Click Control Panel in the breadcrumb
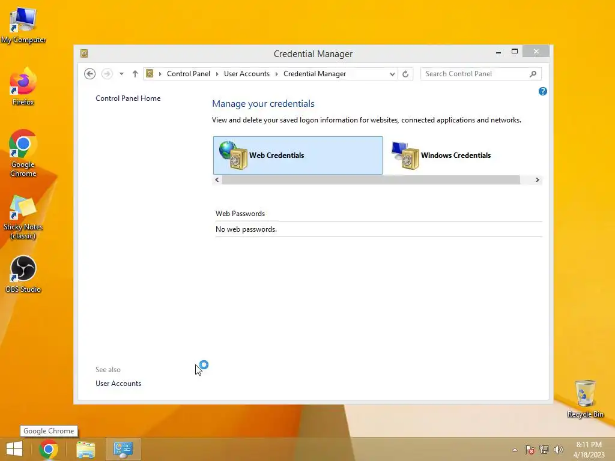This screenshot has width=615, height=461. [x=188, y=74]
